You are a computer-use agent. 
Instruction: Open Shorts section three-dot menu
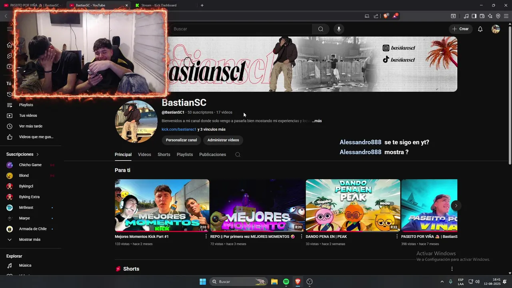click(452, 269)
